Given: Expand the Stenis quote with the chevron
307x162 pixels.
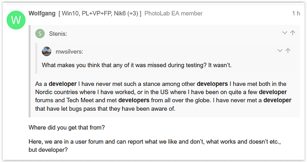Looking at the screenshot, I should click(x=284, y=33).
